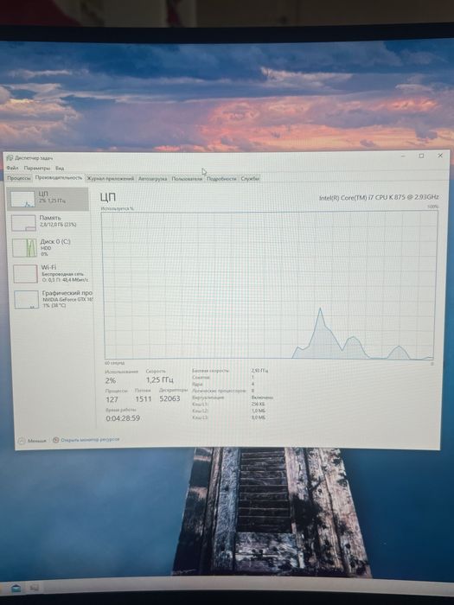Switch to the Автозагрузка tab
This screenshot has width=454, height=605.
(x=152, y=179)
